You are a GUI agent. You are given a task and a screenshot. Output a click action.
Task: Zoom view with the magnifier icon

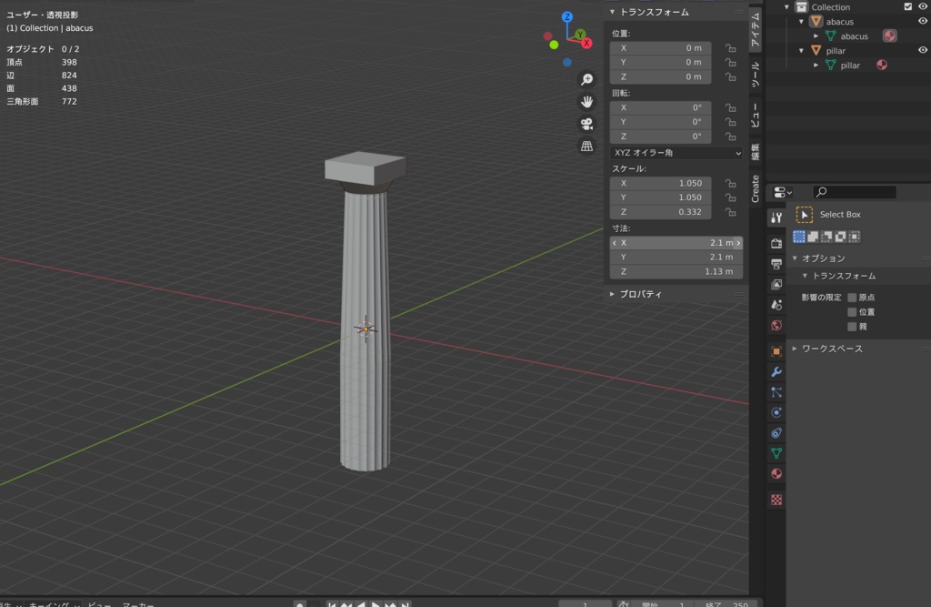(586, 79)
